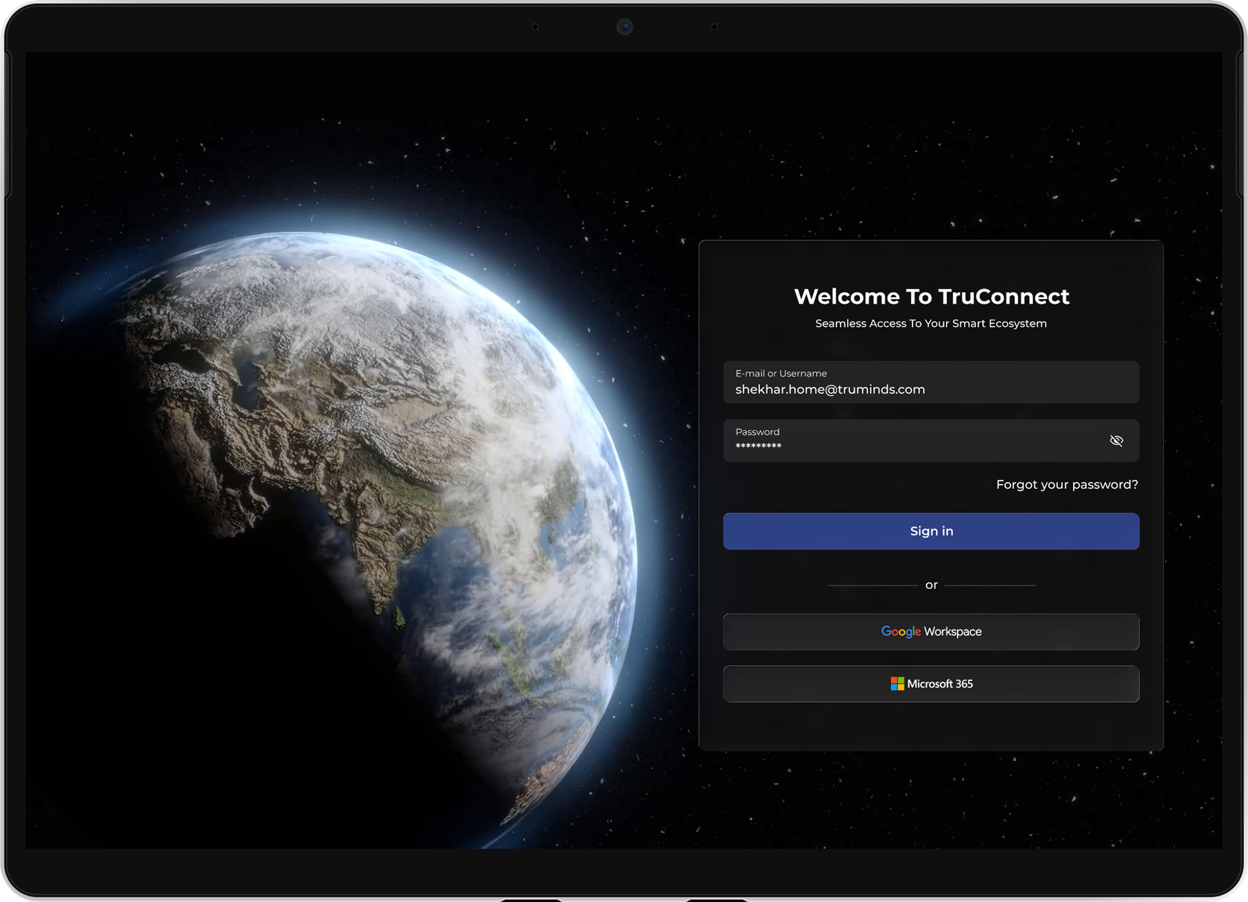Click the Welcome To TruConnect heading
The width and height of the screenshot is (1248, 902).
[x=931, y=296]
